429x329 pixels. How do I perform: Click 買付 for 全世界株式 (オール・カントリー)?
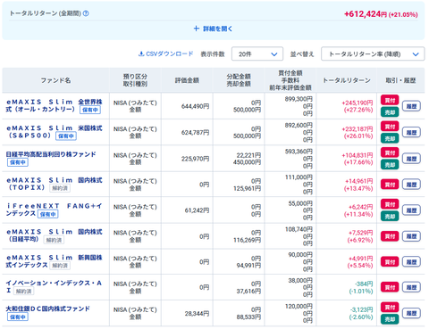[390, 100]
